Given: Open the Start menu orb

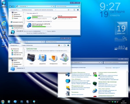Looking at the screenshot, I should 3,102.
